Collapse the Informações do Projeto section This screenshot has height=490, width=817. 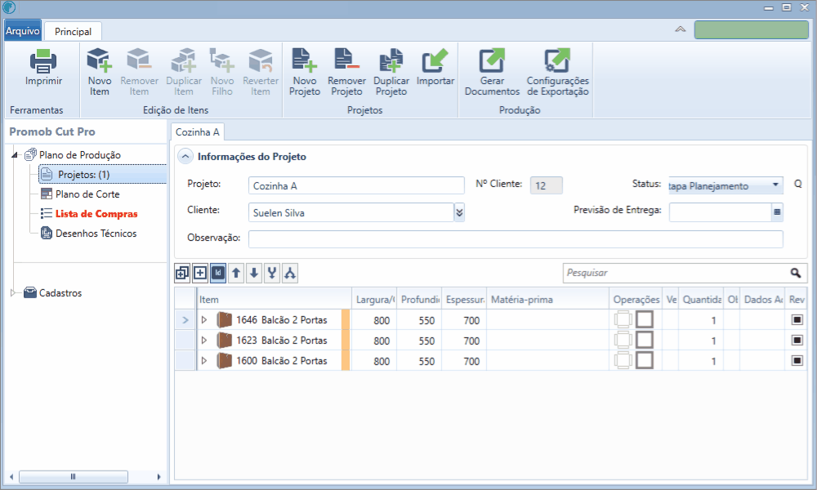185,157
